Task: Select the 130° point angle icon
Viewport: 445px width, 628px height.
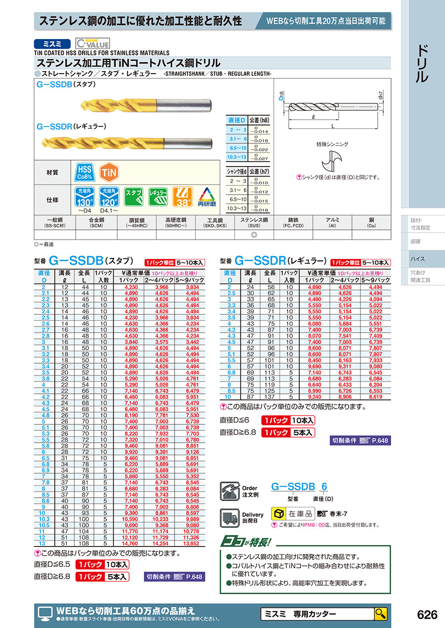Action: pos(84,197)
